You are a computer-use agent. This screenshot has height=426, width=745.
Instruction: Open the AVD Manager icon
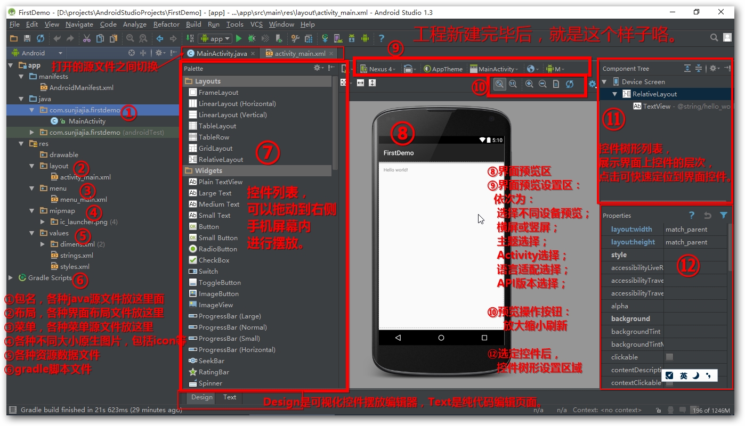coord(338,38)
